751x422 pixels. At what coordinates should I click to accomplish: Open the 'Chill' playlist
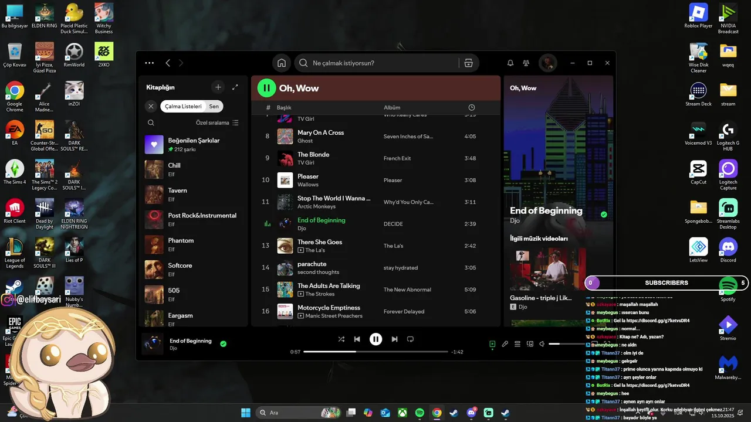[193, 169]
